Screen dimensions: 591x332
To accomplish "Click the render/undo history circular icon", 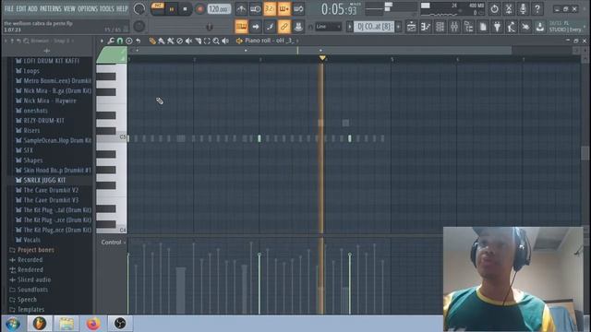I will (494, 8).
